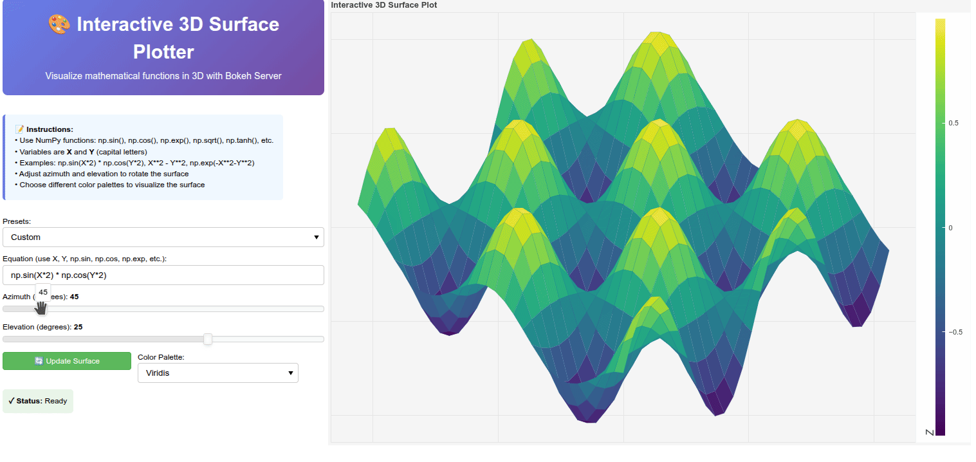Expand the Color Palette dropdown showing Viridis
This screenshot has width=976, height=462.
coord(217,373)
